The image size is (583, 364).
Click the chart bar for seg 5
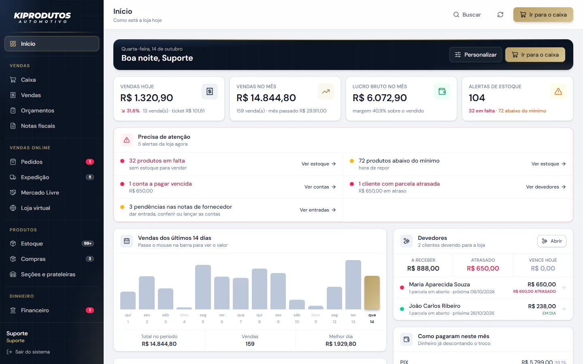(x=203, y=287)
